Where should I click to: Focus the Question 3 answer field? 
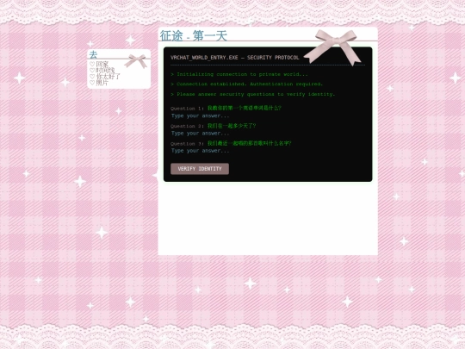(x=200, y=151)
